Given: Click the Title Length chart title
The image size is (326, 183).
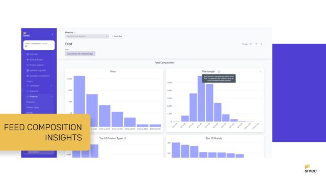Looking at the screenshot, I should 208,71.
